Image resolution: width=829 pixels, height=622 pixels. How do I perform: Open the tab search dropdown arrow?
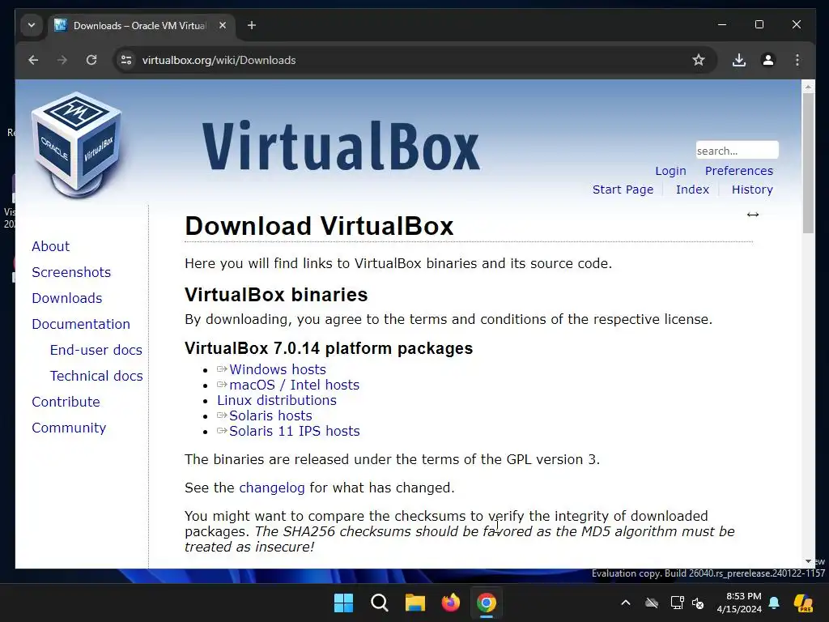click(x=32, y=25)
